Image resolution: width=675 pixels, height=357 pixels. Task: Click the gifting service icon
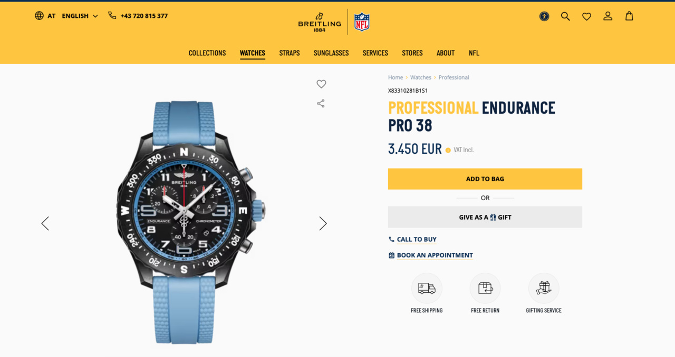pos(544,288)
